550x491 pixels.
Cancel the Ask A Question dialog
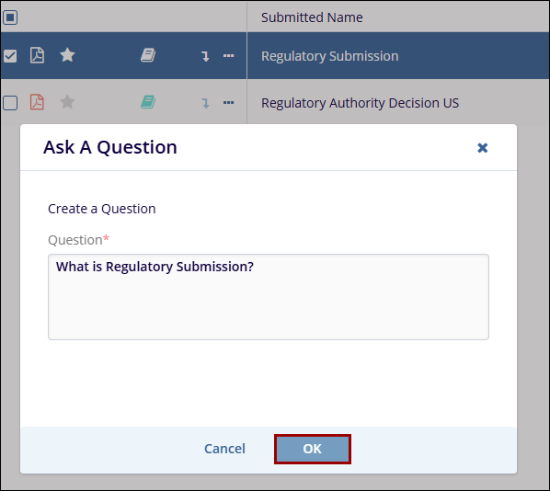pyautogui.click(x=224, y=449)
